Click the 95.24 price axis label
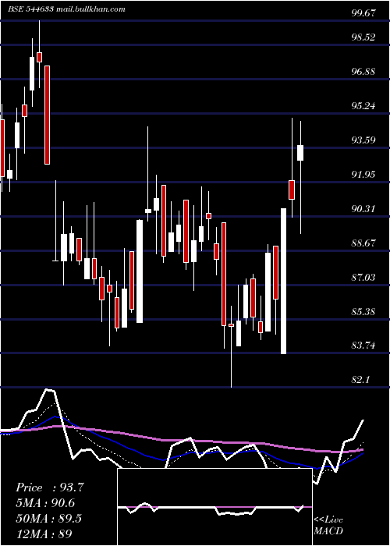390x546 pixels. point(363,106)
